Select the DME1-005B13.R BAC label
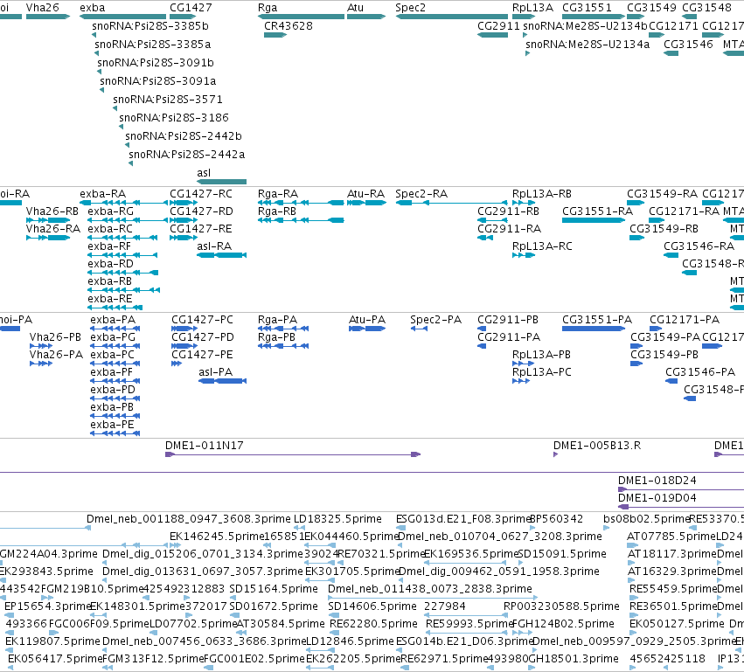This screenshot has height=672, width=744. 597,446
